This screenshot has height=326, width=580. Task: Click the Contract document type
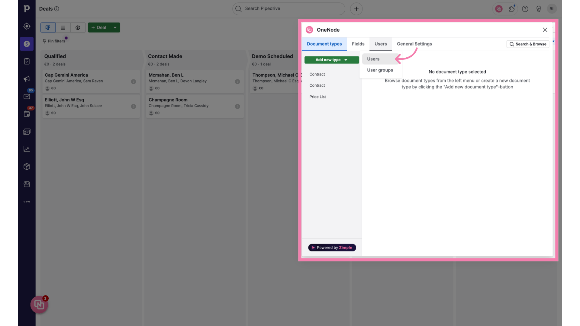click(x=317, y=75)
